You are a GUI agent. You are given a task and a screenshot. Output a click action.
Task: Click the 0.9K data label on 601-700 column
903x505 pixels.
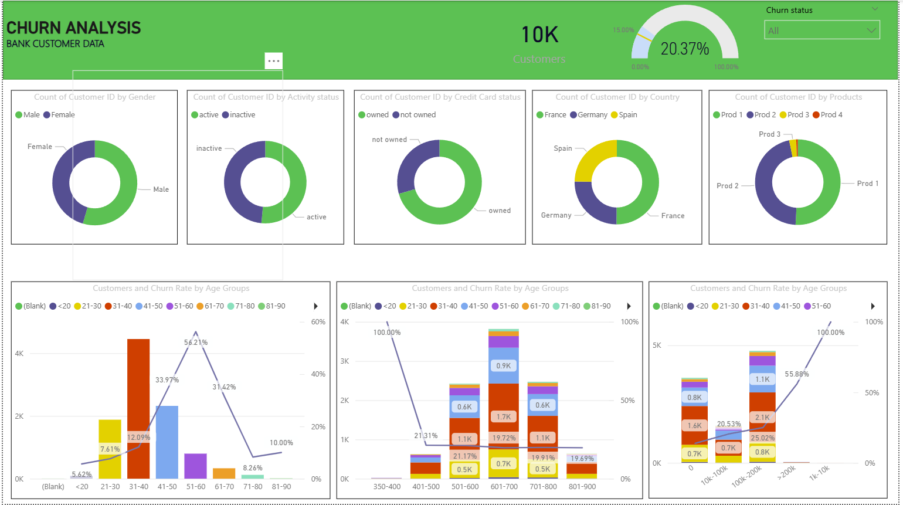tap(504, 365)
